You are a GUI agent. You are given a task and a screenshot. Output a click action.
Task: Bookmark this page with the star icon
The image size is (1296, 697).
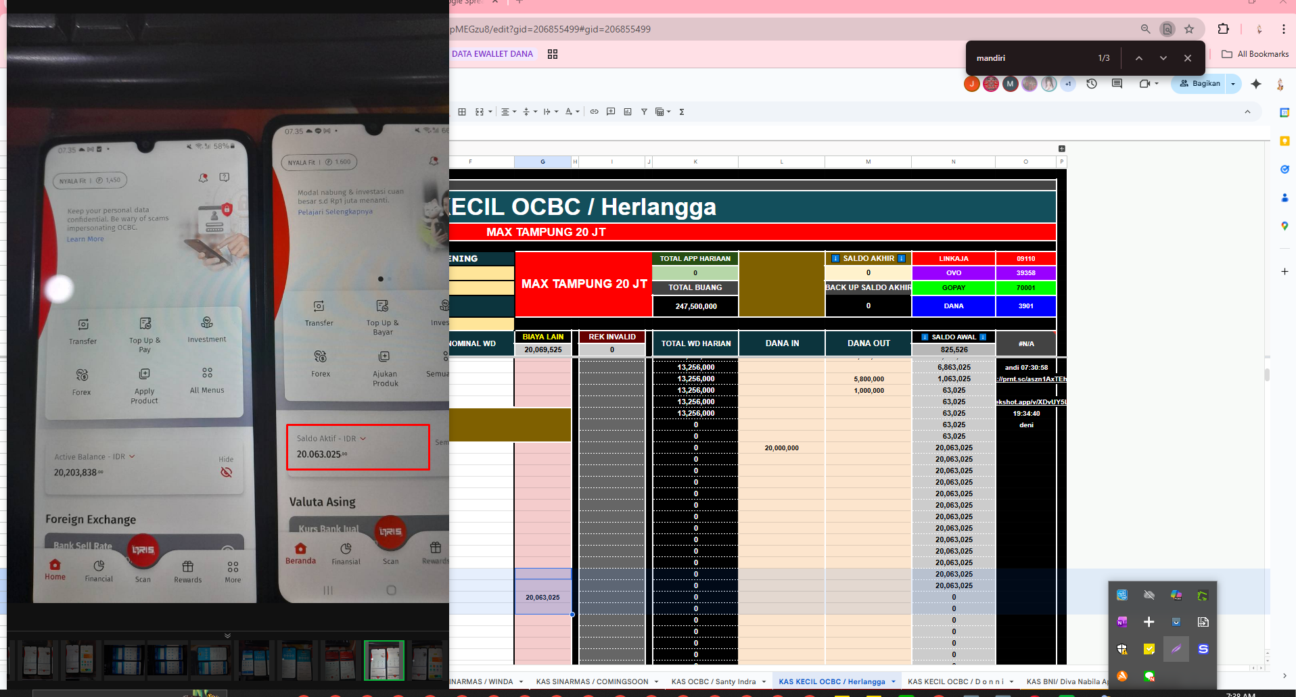[x=1189, y=29]
